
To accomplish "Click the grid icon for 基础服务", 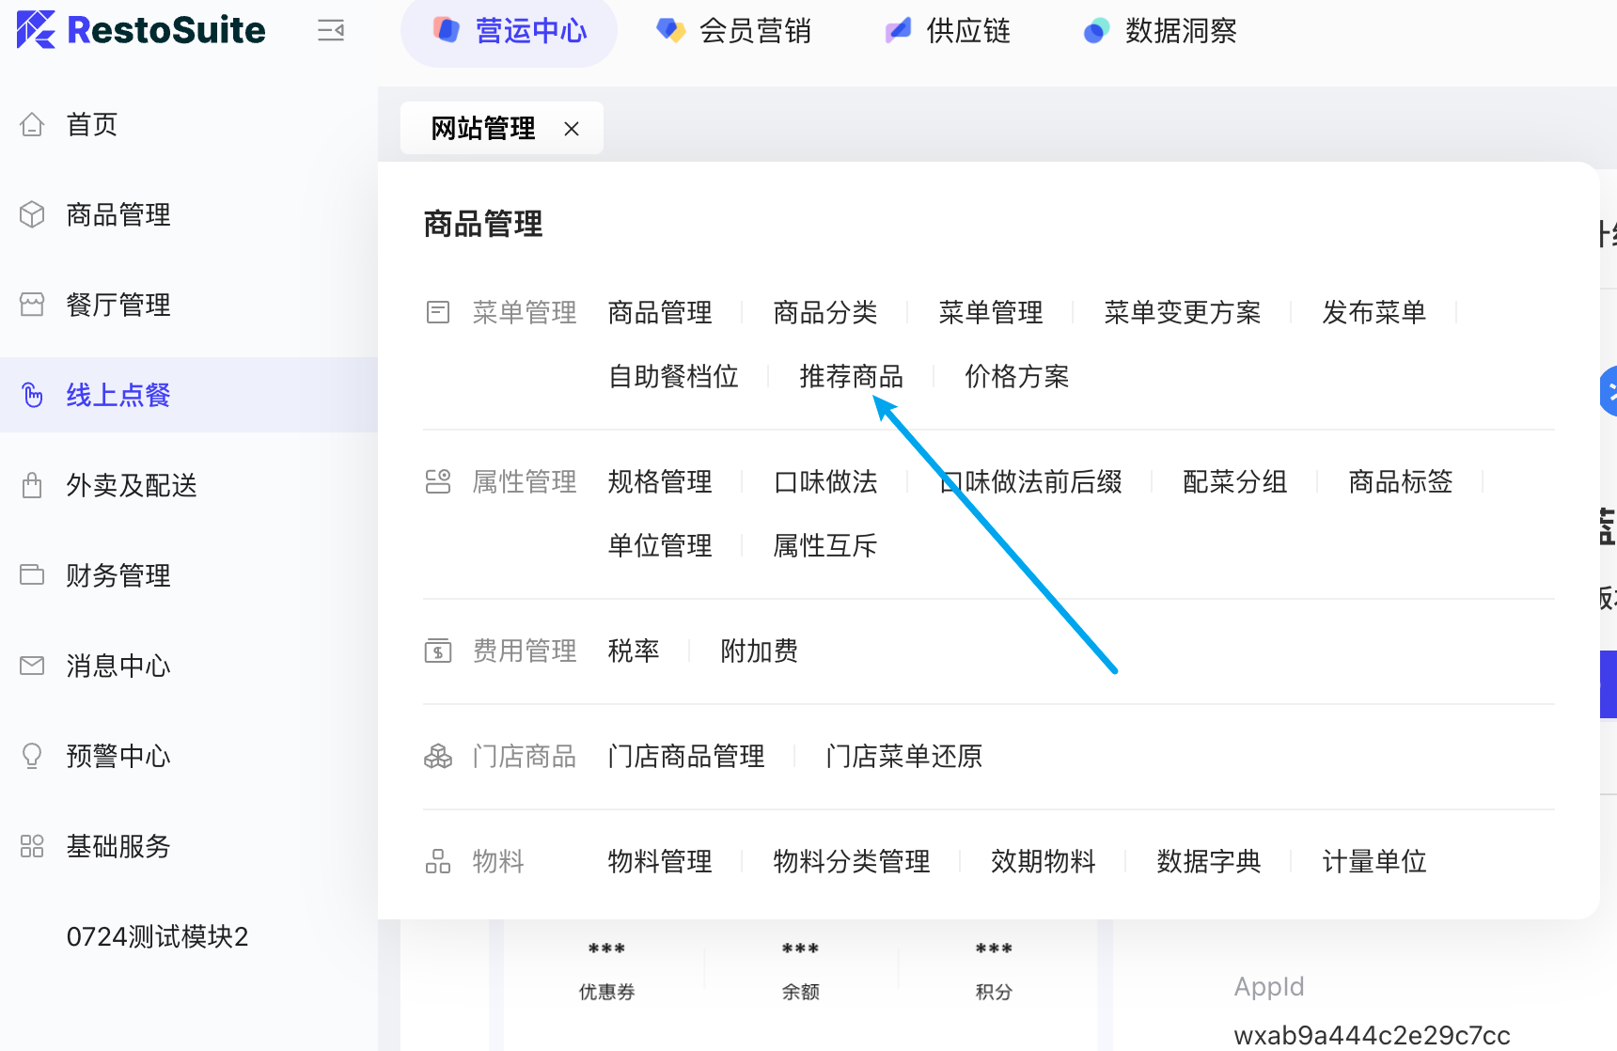I will (x=32, y=846).
